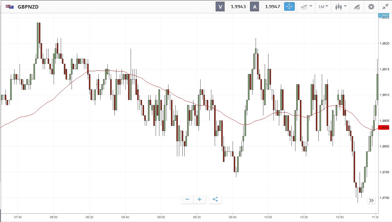
Task: Collapse the chart from full screen
Action: [385, 7]
